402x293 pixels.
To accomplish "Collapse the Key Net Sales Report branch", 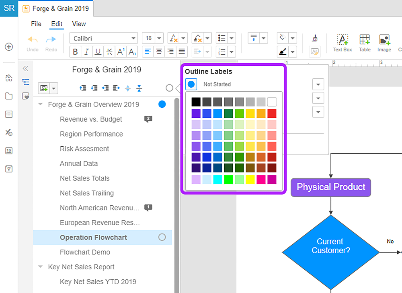I will 40,267.
